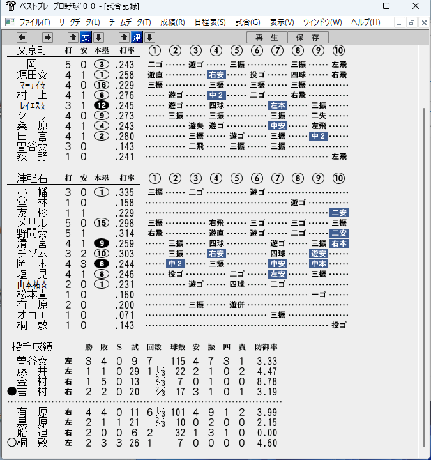Open the 成績(R) menu
The height and width of the screenshot is (460, 431).
(x=172, y=22)
